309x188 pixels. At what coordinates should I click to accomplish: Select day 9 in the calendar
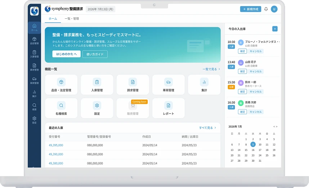[253, 144]
